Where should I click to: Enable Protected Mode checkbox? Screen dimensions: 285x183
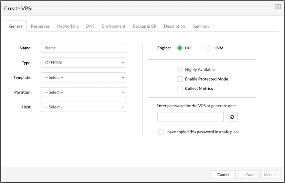180,79
